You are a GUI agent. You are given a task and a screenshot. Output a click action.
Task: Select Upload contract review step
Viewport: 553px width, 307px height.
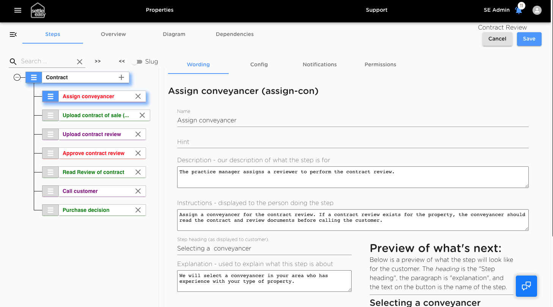(92, 134)
